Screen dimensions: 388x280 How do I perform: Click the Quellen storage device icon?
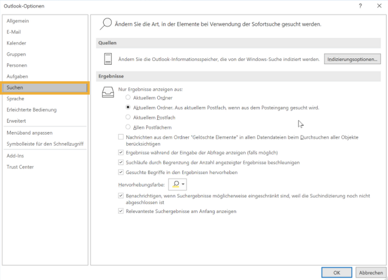pyautogui.click(x=108, y=59)
